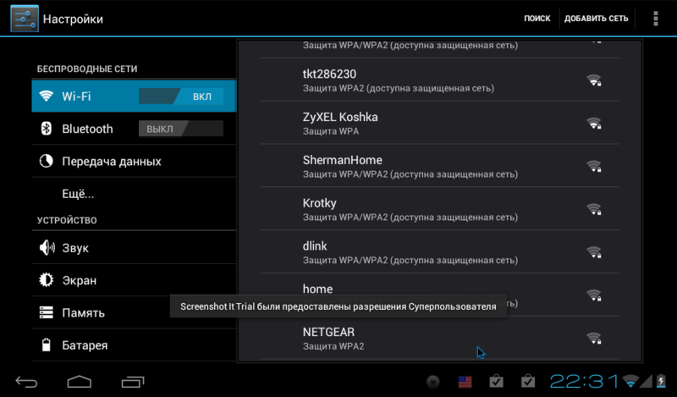Tap signal icon for ZyXEL Koshka network
Image resolution: width=677 pixels, height=397 pixels.
point(594,124)
